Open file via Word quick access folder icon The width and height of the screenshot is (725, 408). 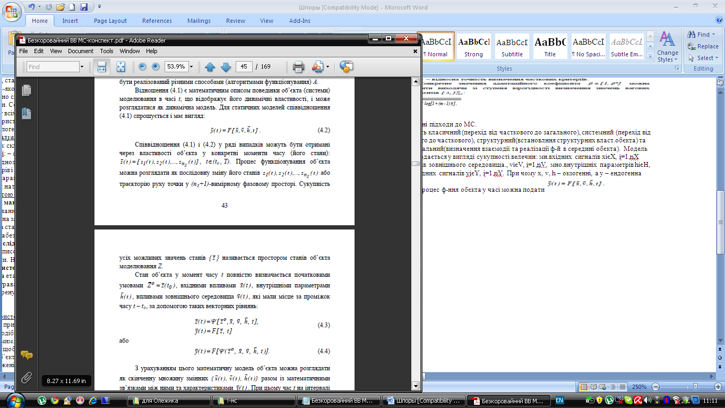(x=60, y=7)
